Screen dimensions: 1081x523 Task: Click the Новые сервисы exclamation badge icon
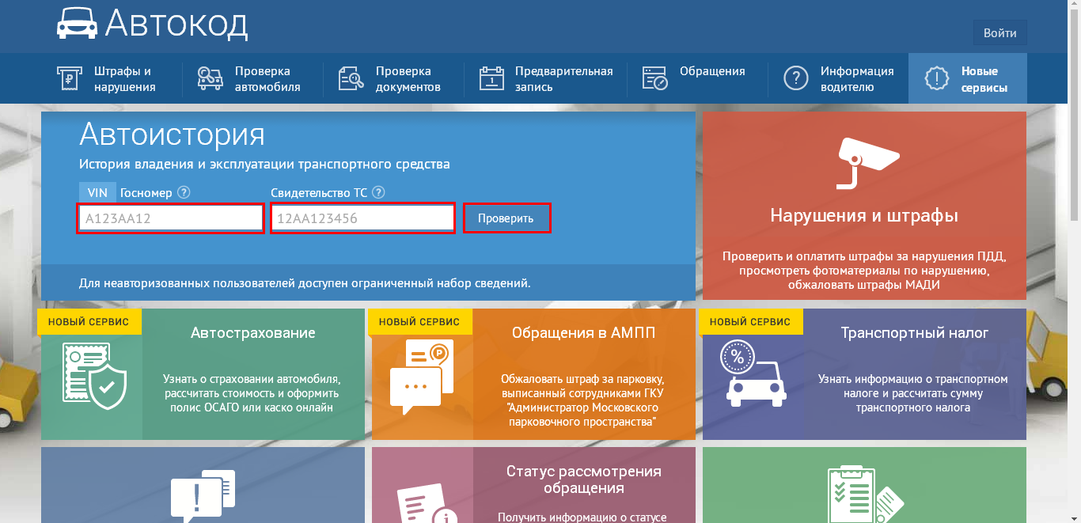[x=936, y=78]
